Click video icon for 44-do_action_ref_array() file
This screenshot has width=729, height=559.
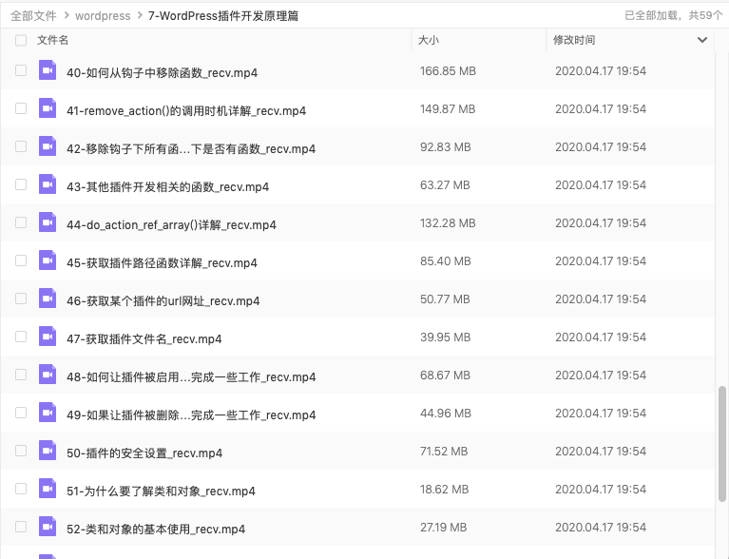click(48, 222)
